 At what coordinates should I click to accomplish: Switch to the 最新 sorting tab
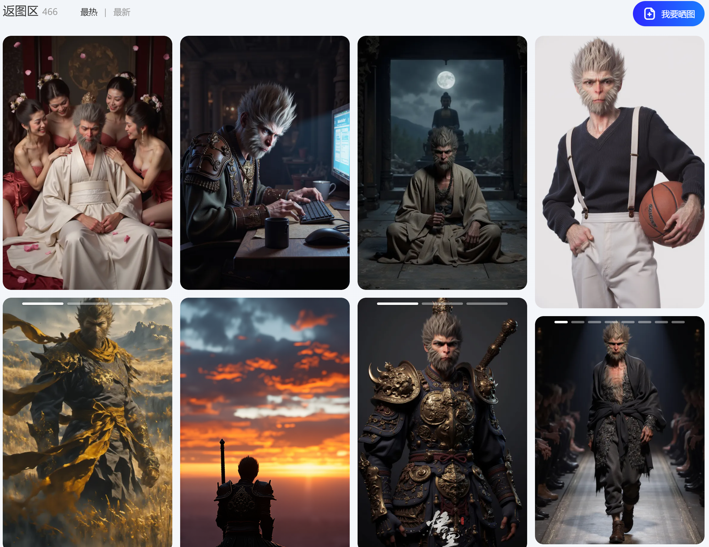tap(122, 12)
